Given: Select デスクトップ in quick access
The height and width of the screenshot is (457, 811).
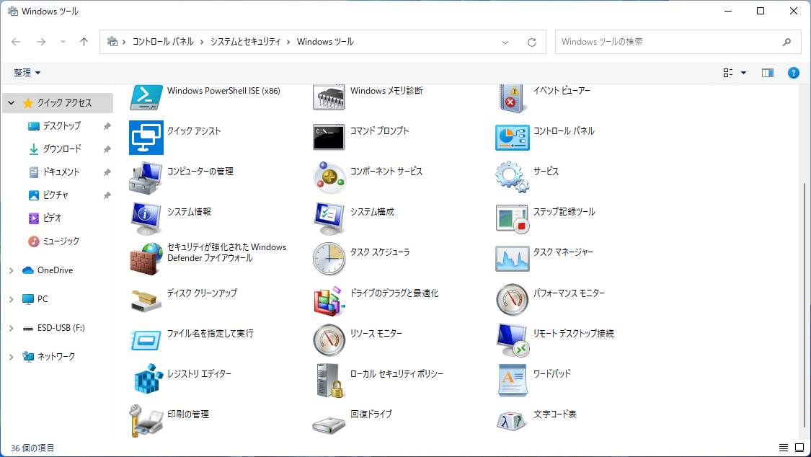Looking at the screenshot, I should coord(61,125).
